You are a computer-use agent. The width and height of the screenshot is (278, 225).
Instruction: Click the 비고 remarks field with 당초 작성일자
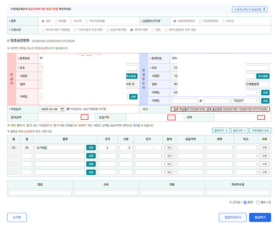point(220,109)
